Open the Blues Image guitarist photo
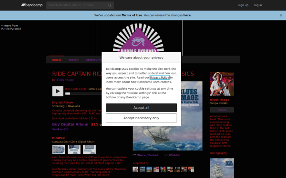Screen dimensions: 286x178 [x=222, y=84]
